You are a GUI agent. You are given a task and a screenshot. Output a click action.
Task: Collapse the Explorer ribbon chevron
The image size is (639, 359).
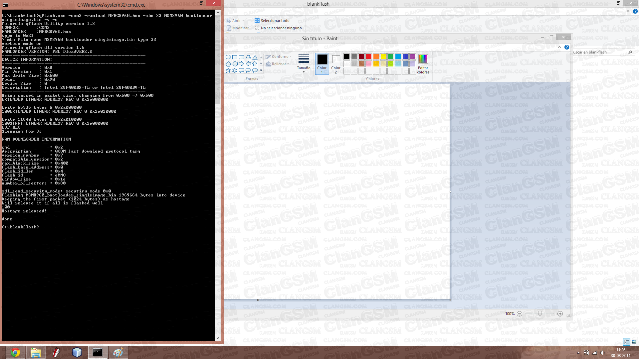click(x=628, y=11)
